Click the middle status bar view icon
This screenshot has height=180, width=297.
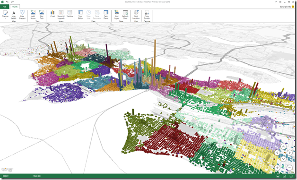[x=284, y=176]
